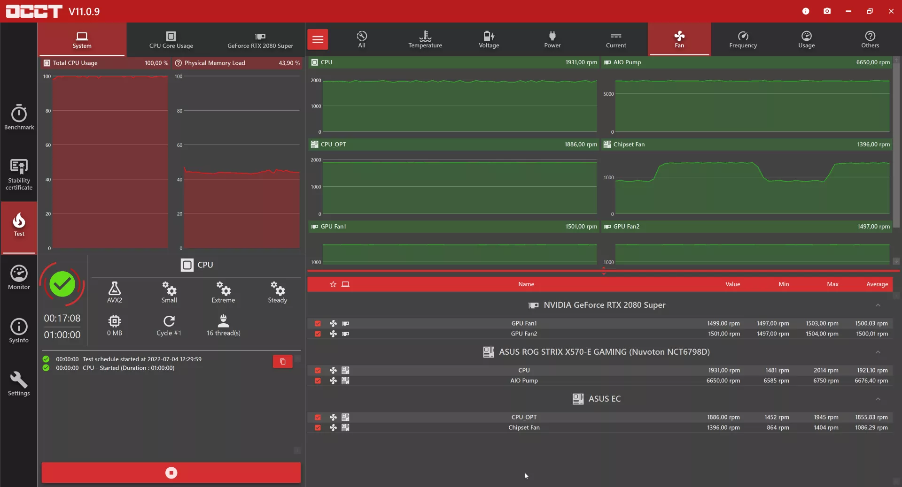This screenshot has height=487, width=902.
Task: Click the 16 thread(s) option
Action: tap(223, 326)
